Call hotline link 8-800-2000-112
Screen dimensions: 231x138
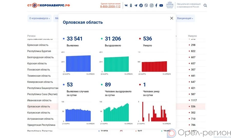point(110,7)
